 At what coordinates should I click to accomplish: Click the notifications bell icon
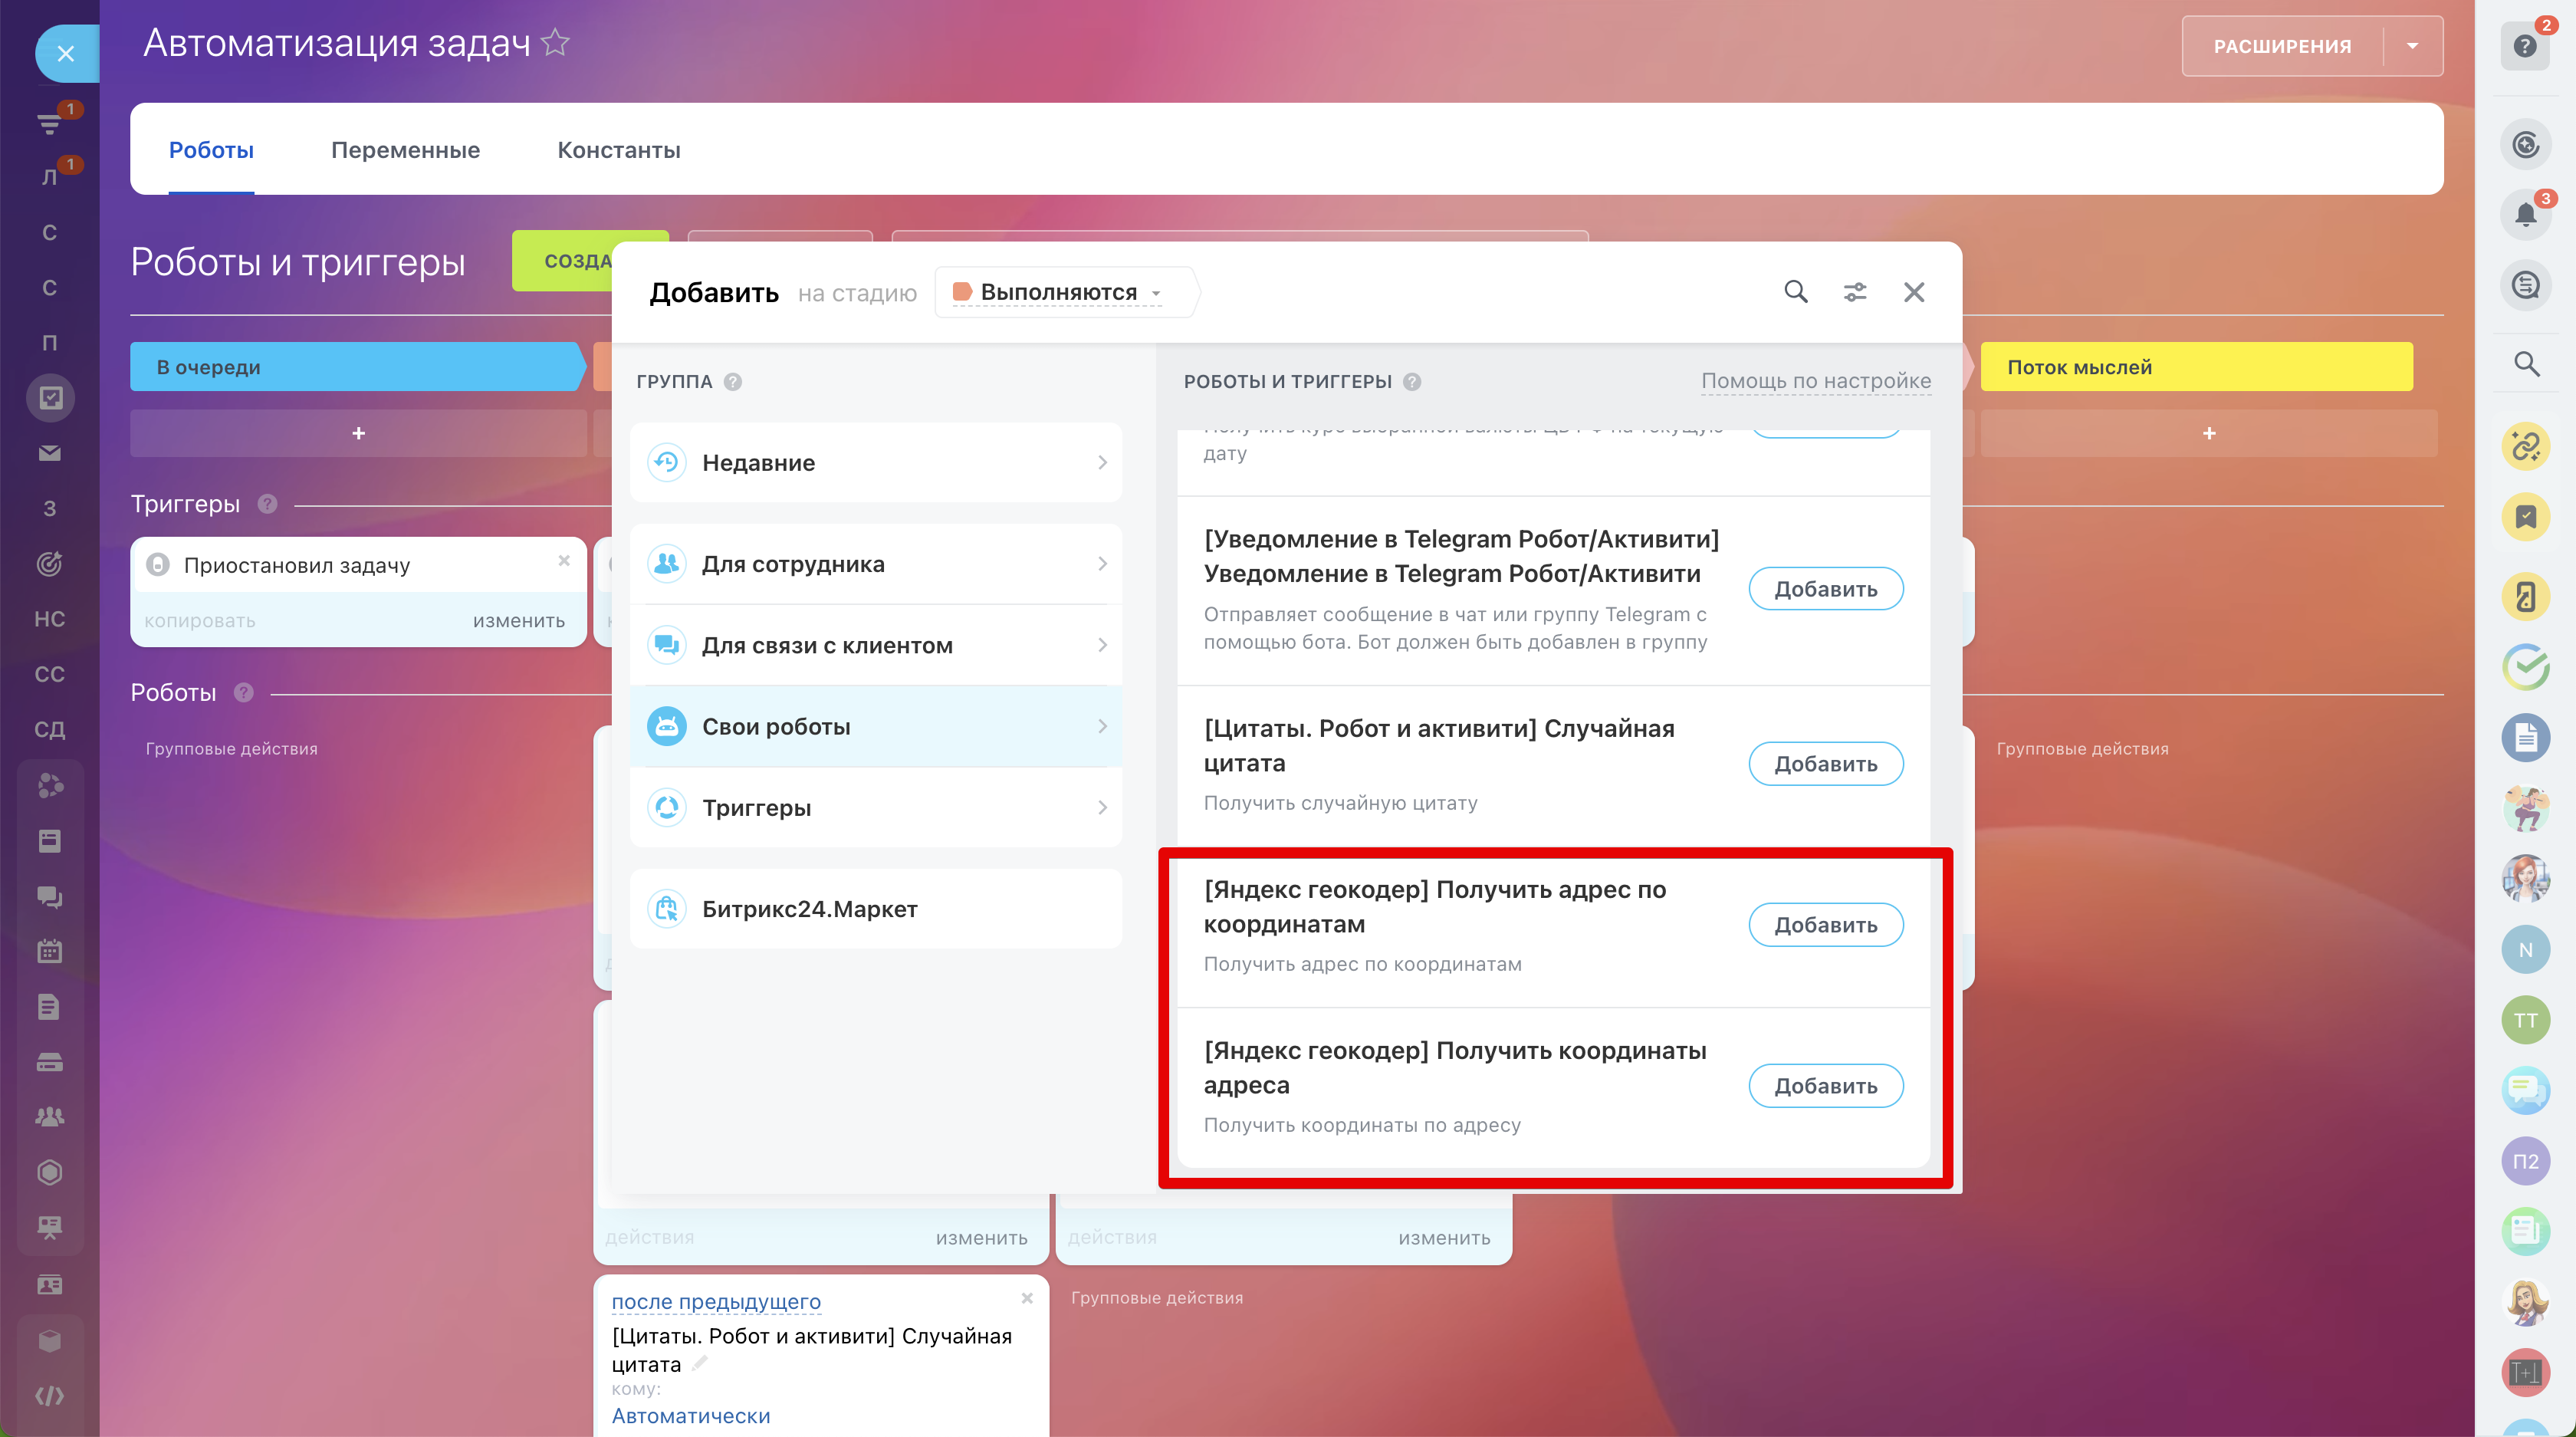pyautogui.click(x=2525, y=214)
